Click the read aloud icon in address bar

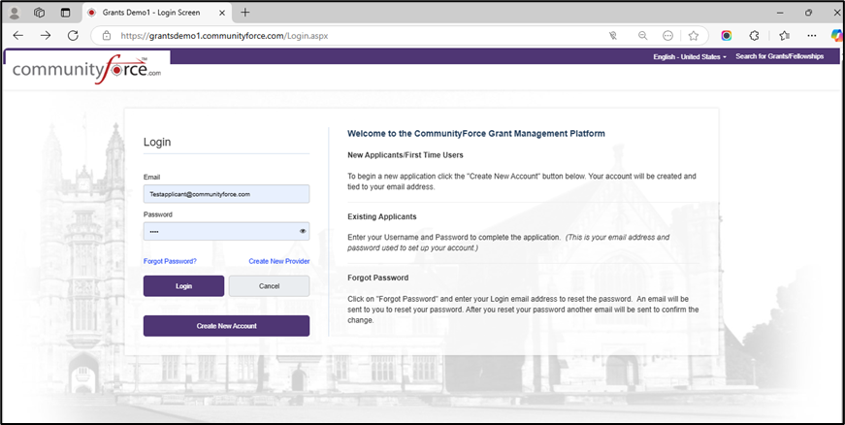click(613, 36)
